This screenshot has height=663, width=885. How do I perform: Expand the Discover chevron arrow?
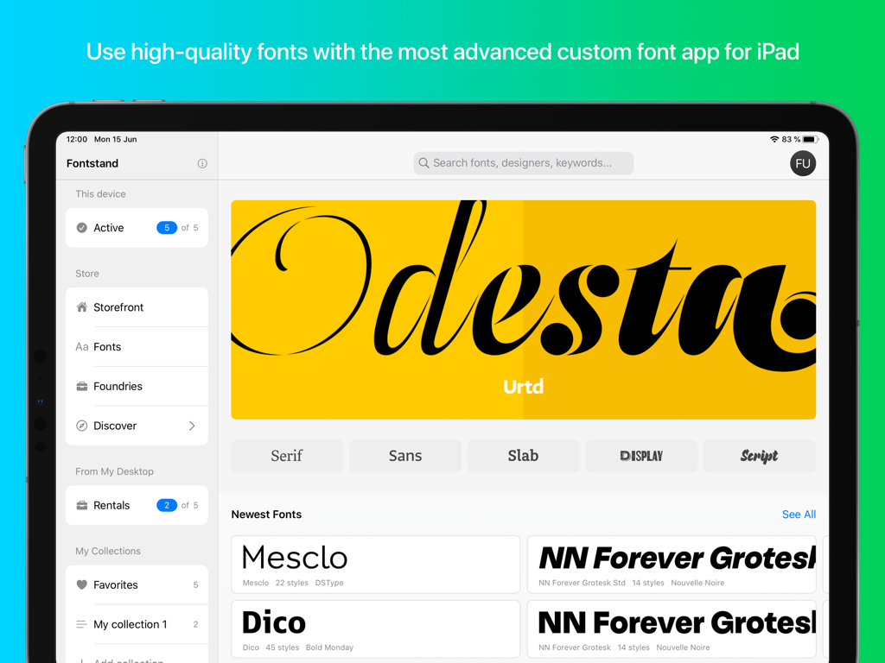(x=192, y=426)
